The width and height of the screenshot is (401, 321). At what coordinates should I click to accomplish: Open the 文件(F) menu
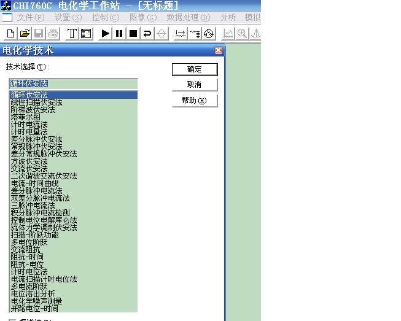(x=31, y=17)
